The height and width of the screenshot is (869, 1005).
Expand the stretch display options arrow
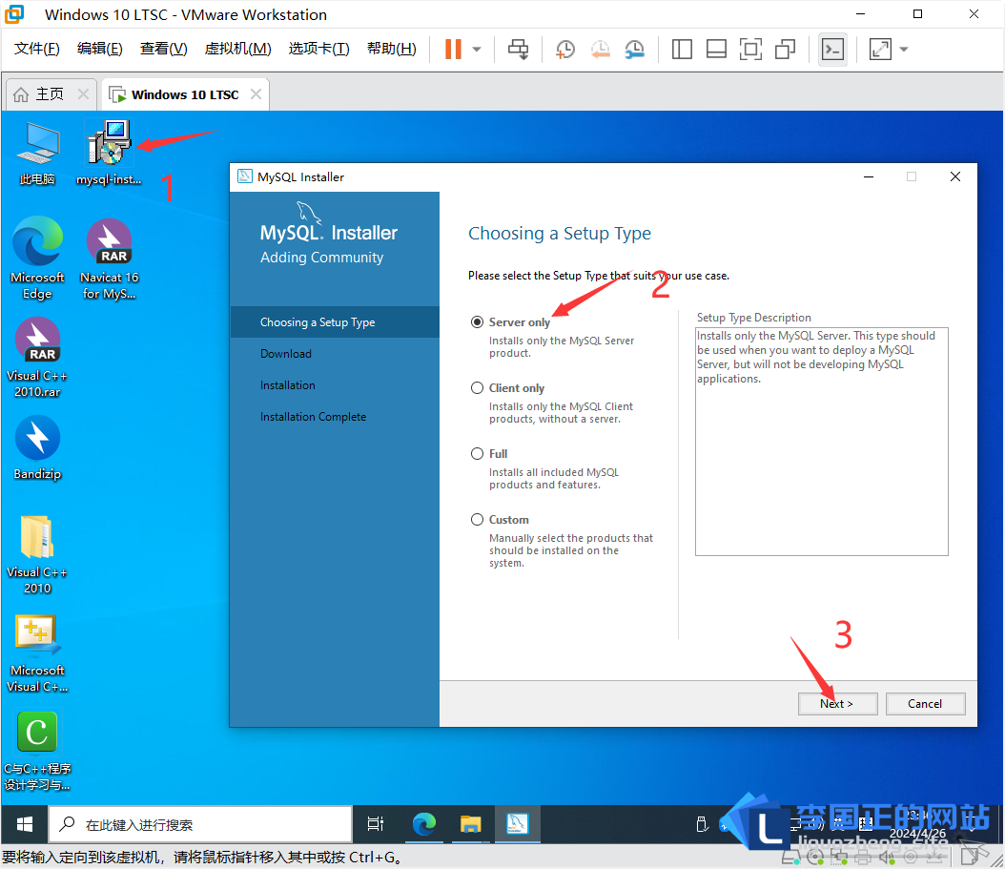pos(904,50)
